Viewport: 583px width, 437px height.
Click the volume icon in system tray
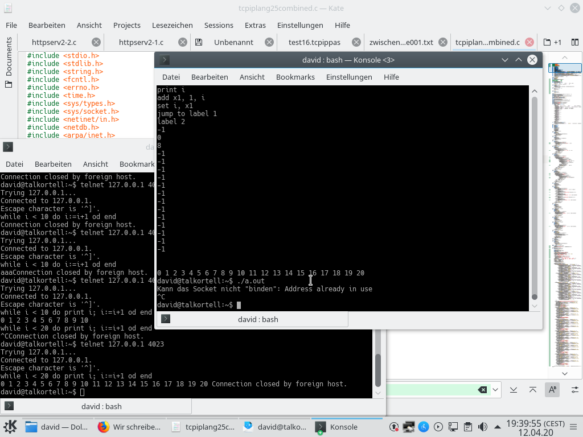(x=482, y=427)
